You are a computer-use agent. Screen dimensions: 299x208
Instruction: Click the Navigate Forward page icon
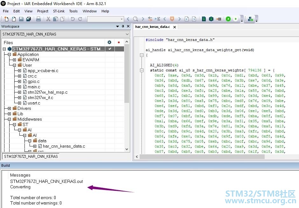[194, 19]
